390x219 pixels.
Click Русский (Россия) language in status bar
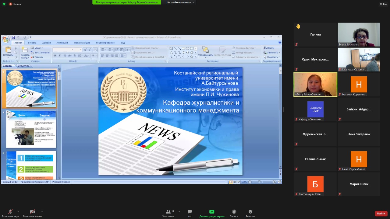click(x=61, y=182)
